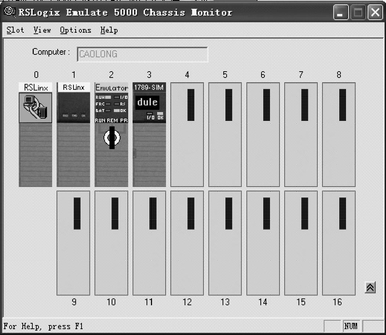The height and width of the screenshot is (335, 386).
Task: Select empty slot 14
Action: (x=263, y=243)
